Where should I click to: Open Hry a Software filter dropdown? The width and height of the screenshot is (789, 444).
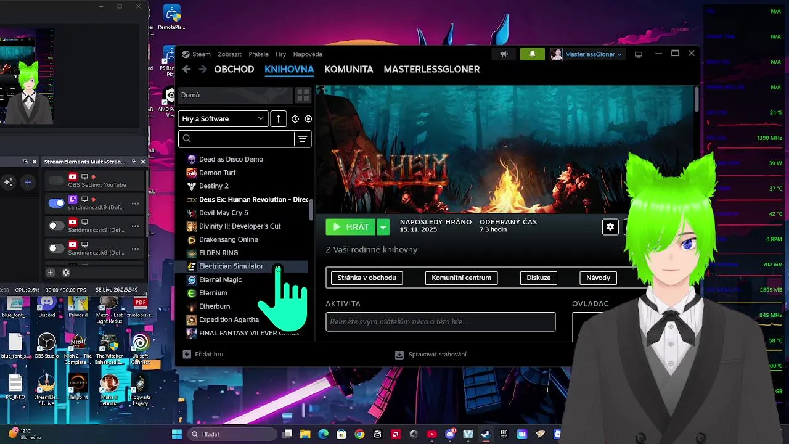point(223,119)
